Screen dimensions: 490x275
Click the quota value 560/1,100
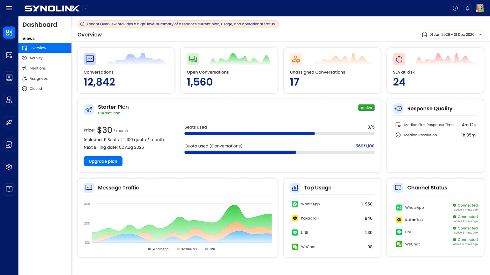365,146
